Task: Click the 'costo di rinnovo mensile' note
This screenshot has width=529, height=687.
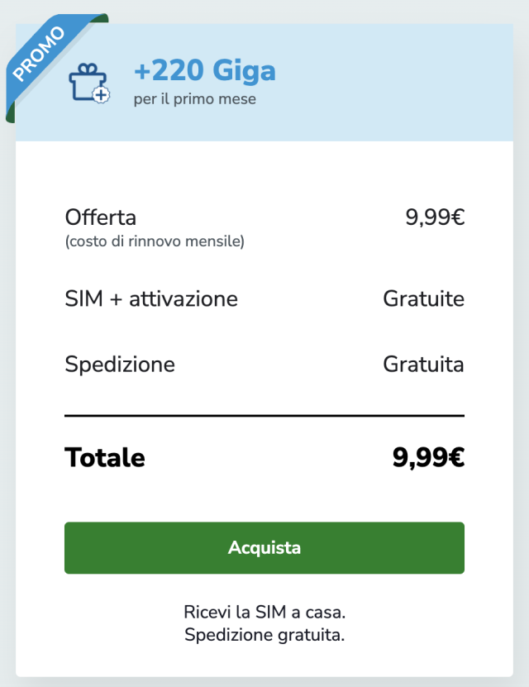Action: pos(155,241)
